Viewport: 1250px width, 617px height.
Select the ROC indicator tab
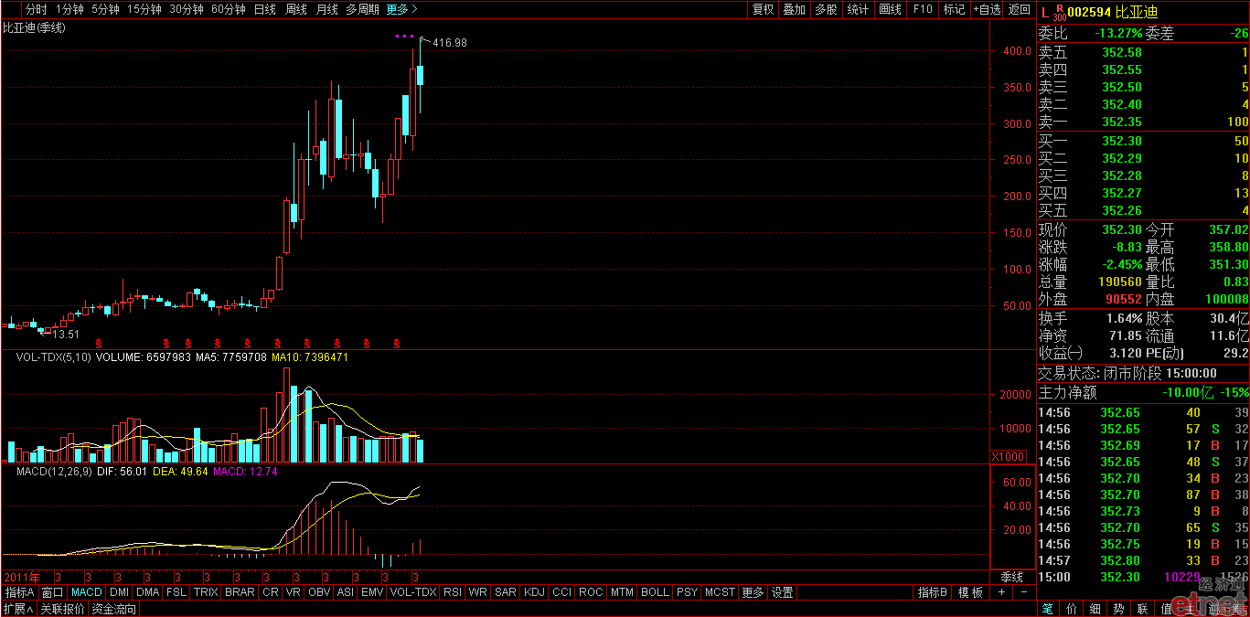[x=592, y=592]
